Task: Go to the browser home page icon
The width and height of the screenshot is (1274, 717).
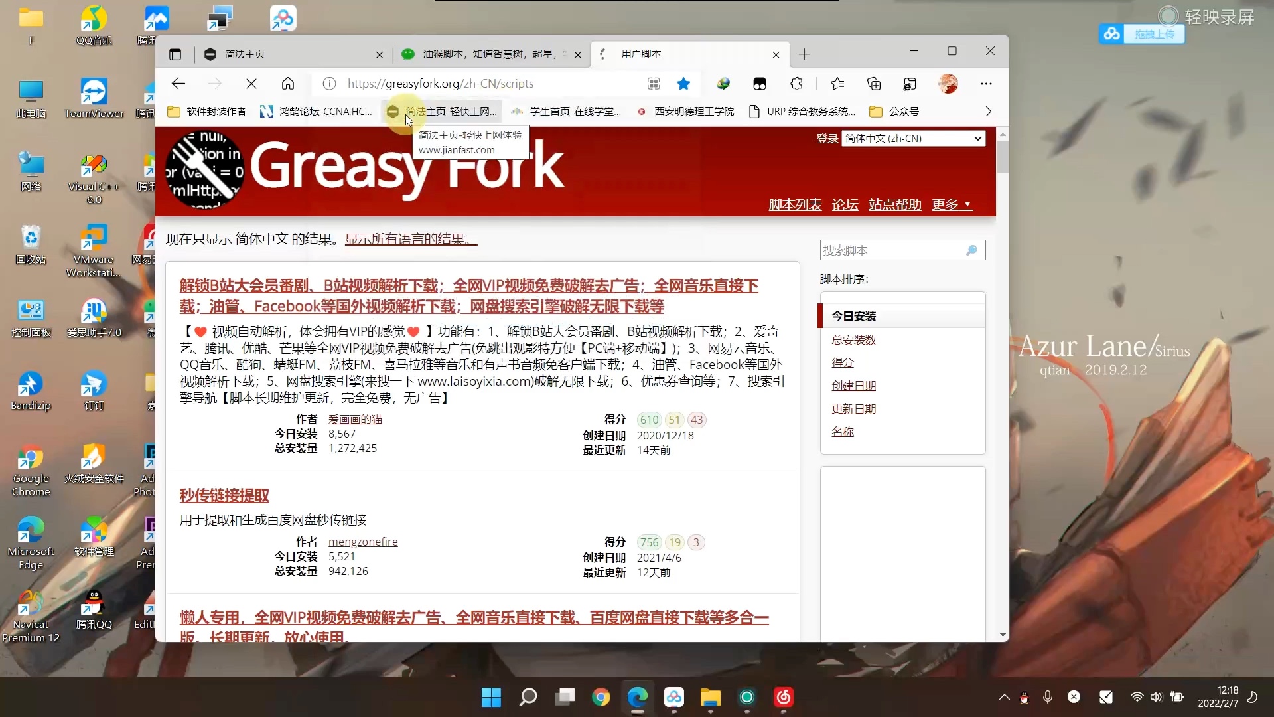Action: coord(288,84)
